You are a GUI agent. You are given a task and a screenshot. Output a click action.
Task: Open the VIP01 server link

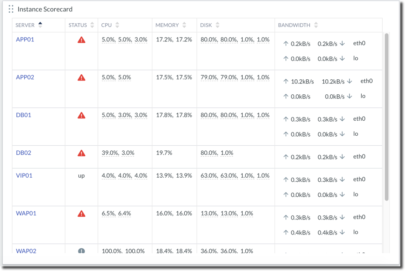click(24, 176)
